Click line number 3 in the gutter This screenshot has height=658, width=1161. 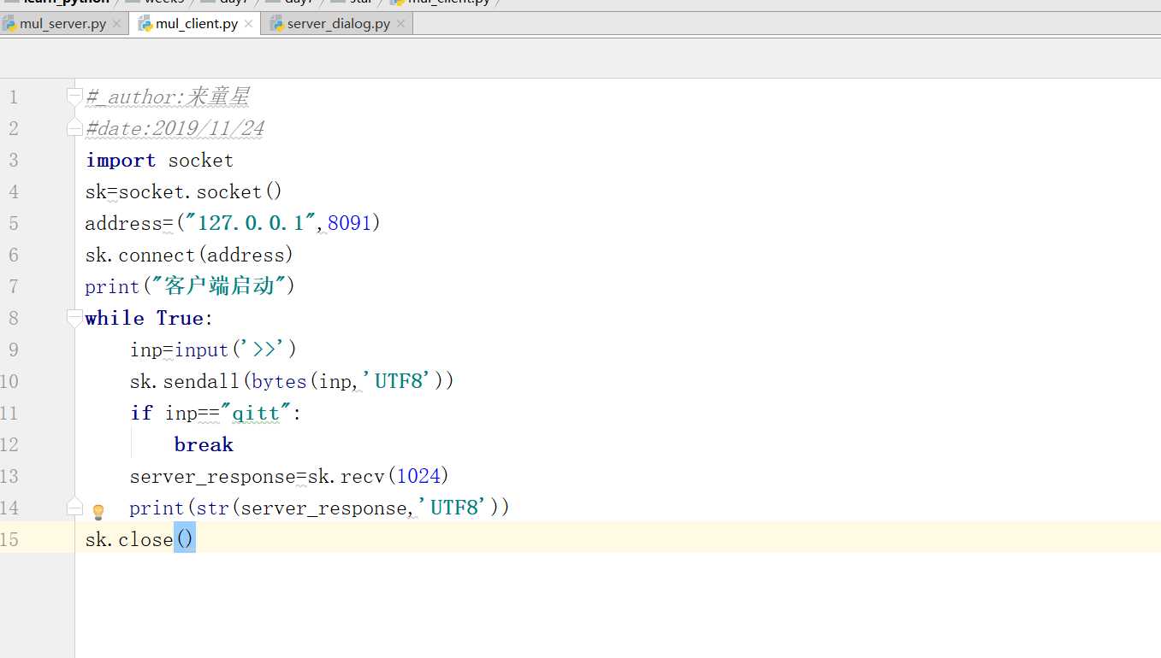(13, 160)
